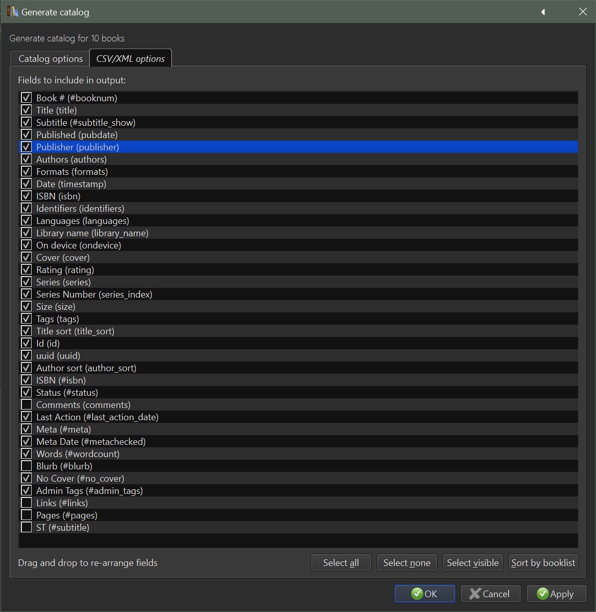The image size is (596, 612).
Task: Click Sort by booklist button
Action: coord(543,562)
